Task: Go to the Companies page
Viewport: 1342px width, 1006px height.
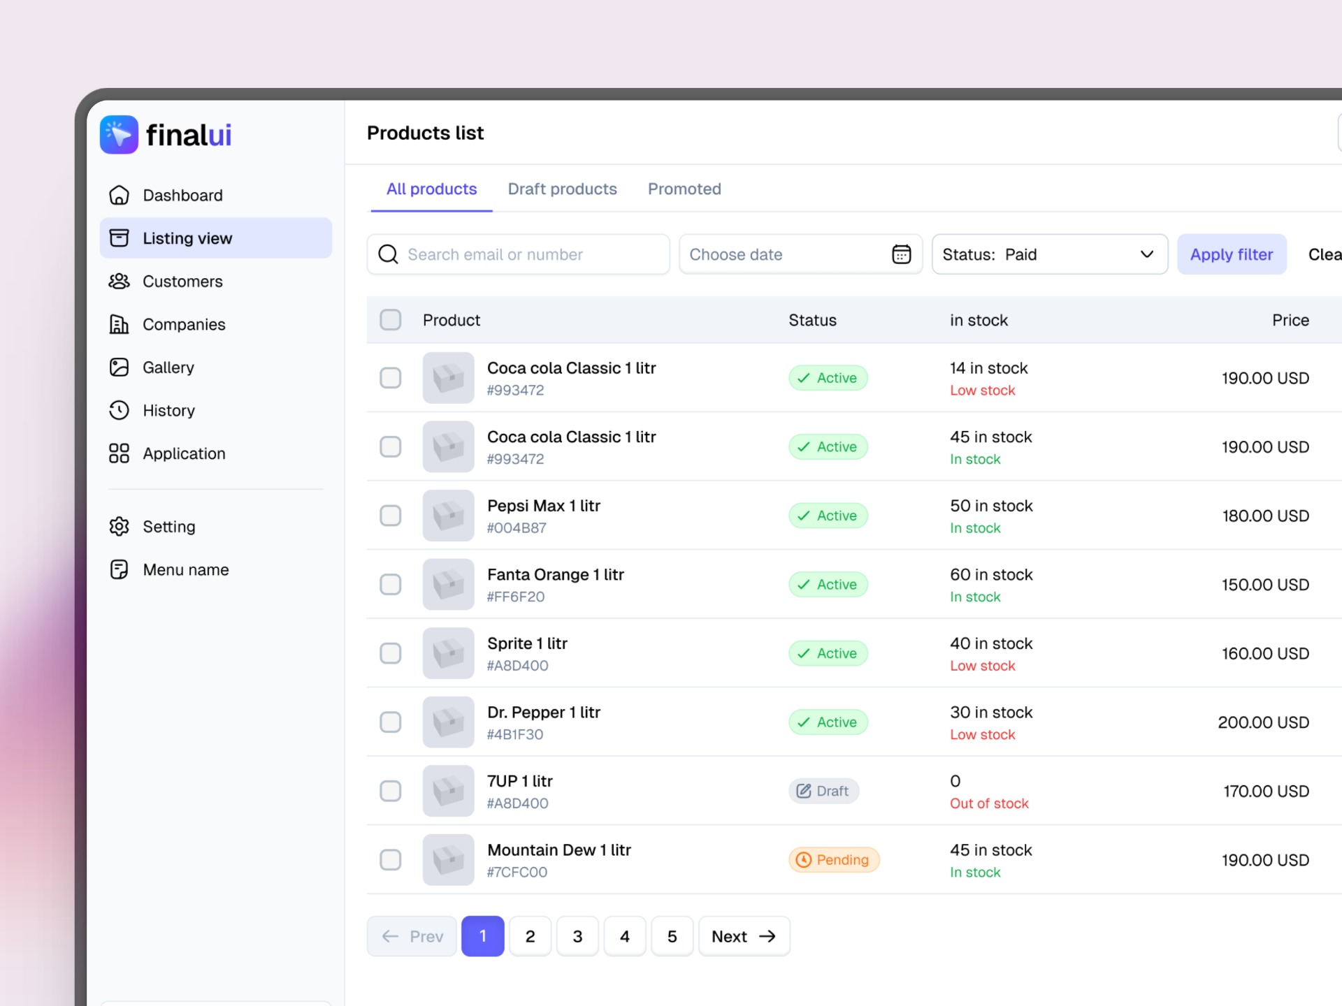Action: click(184, 324)
